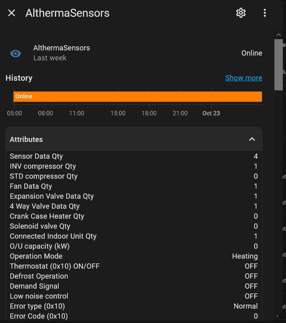286x323 pixels.
Task: Follow the Show more history link
Action: click(243, 78)
